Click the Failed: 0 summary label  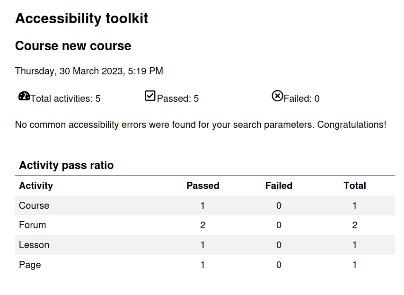301,98
